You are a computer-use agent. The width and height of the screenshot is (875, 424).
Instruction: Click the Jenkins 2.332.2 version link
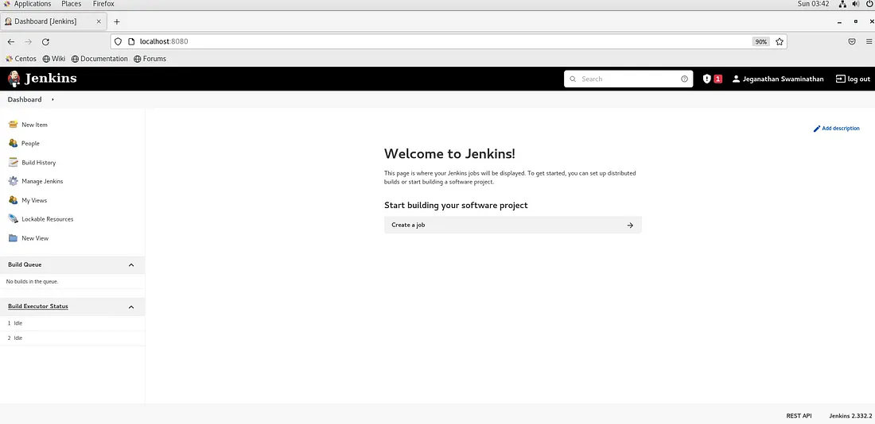pos(850,415)
